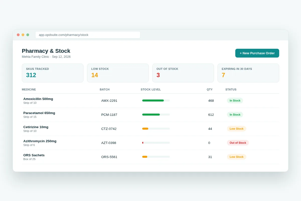Click the Low Stock badge for Cetirizine

coord(237,129)
